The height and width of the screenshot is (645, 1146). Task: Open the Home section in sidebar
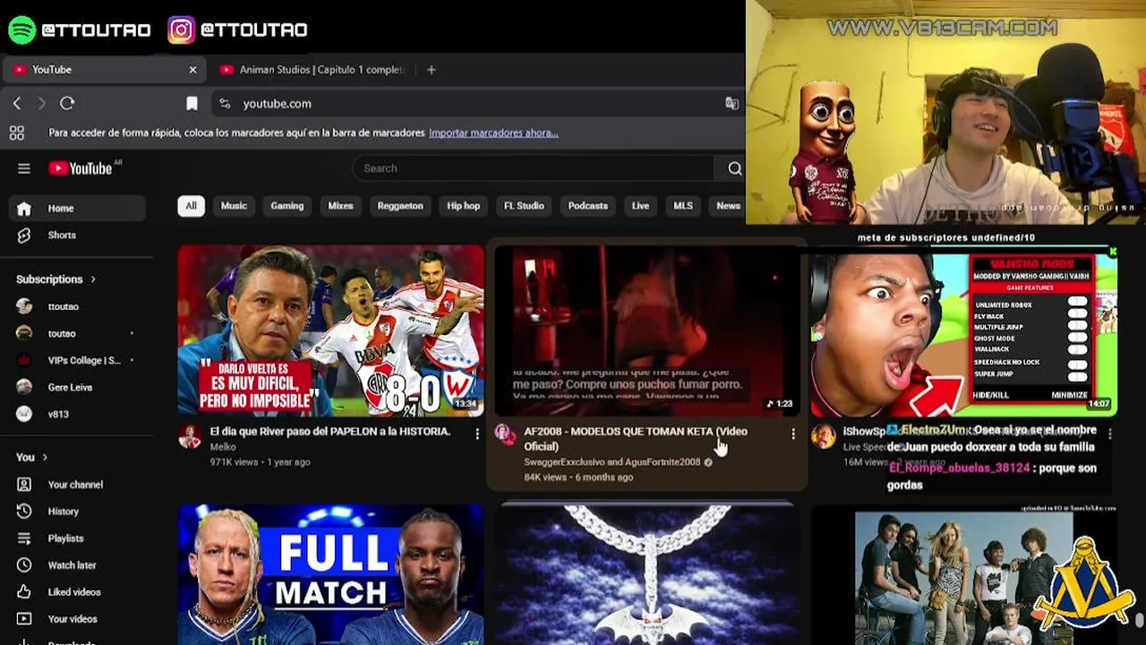77,209
